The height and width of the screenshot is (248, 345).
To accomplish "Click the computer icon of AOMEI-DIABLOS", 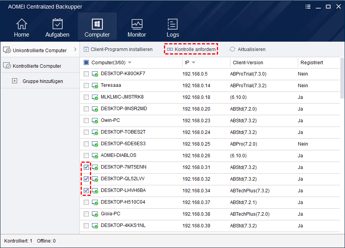I will [95, 156].
